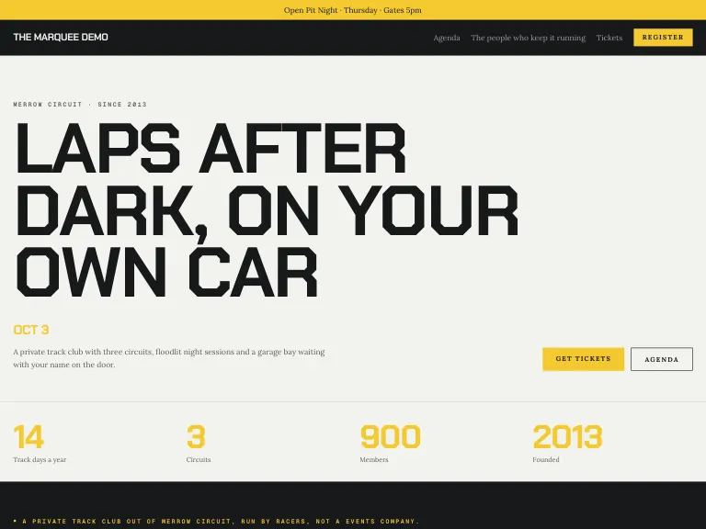Click the yellow Register button
This screenshot has height=529, width=706.
coord(663,38)
